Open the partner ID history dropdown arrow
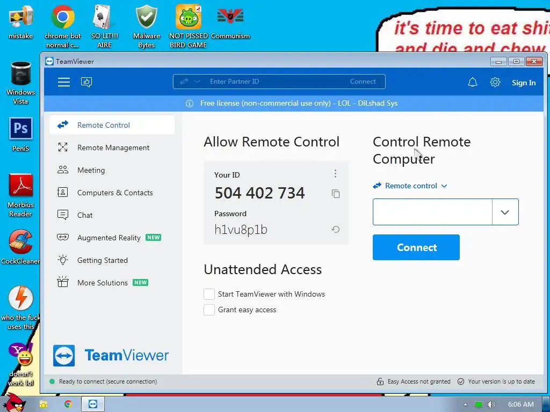The image size is (550, 412). (x=505, y=212)
